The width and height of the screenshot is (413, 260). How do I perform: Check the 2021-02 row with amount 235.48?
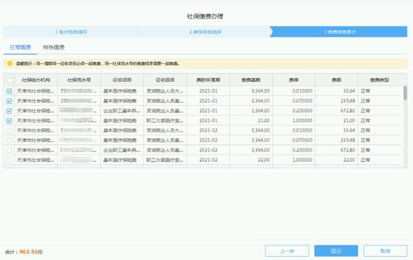(9, 140)
